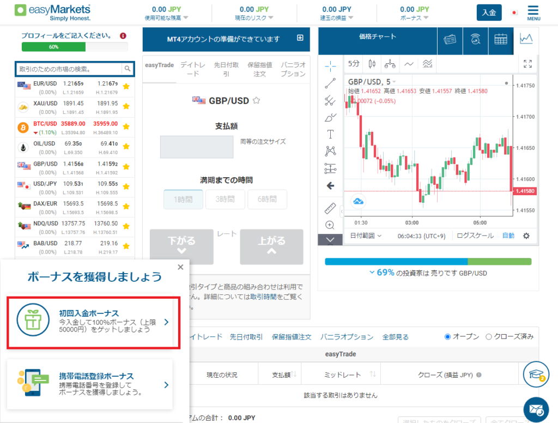The height and width of the screenshot is (423, 558).
Task: Open the 5分 timeframe dropdown
Action: pos(353,64)
